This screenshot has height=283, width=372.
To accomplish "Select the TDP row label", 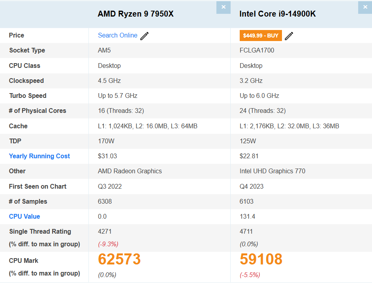I will point(15,141).
